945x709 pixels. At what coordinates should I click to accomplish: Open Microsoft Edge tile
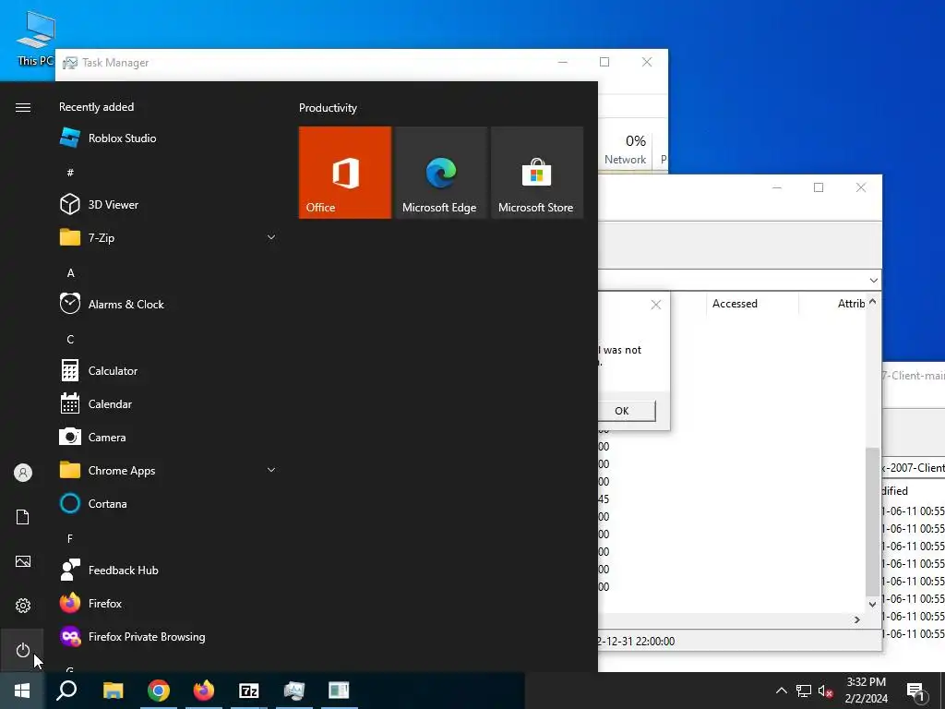pyautogui.click(x=440, y=173)
